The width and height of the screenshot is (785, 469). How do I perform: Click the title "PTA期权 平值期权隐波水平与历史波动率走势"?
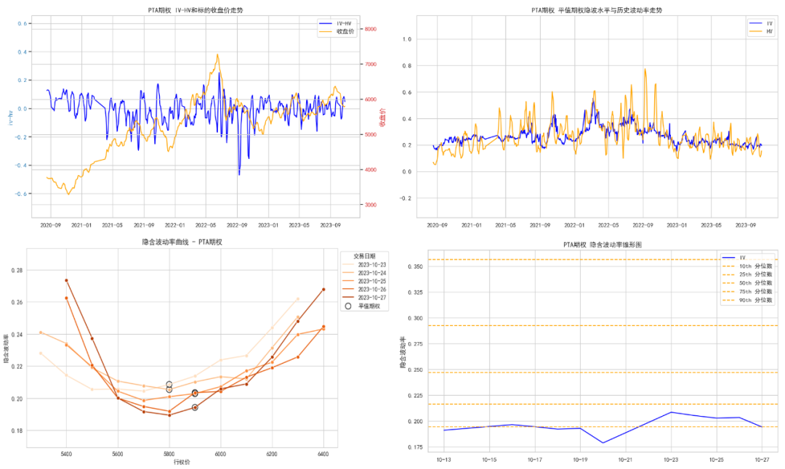[x=597, y=10]
